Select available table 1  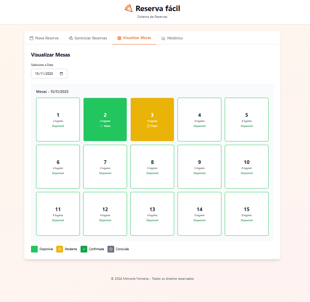click(x=58, y=120)
